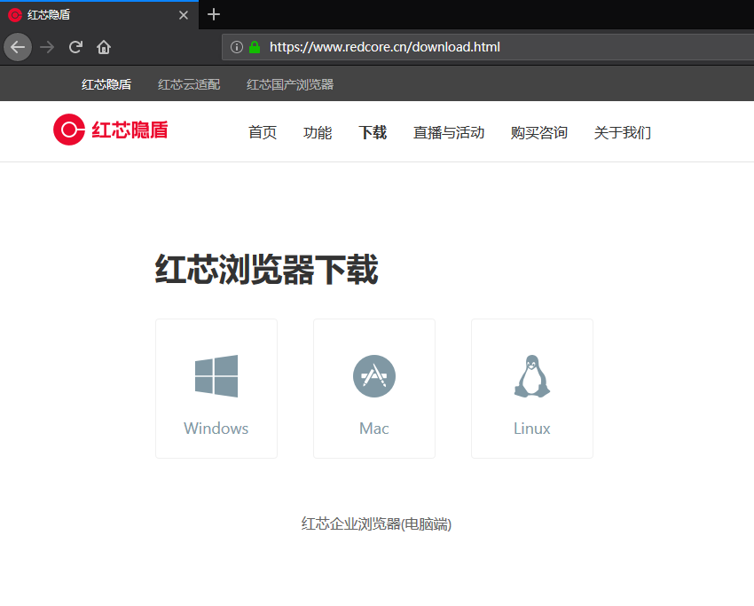Viewport: 754px width, 606px height.
Task: Open the browser home page icon
Action: point(104,47)
